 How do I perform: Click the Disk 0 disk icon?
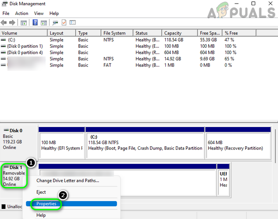pyautogui.click(x=6, y=130)
